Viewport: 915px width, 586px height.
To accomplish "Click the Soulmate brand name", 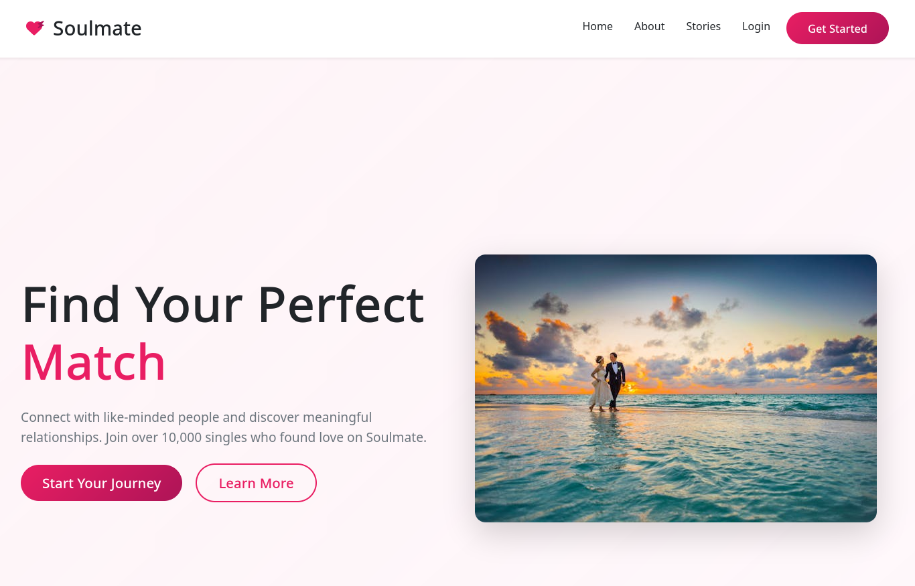I will coord(97,28).
